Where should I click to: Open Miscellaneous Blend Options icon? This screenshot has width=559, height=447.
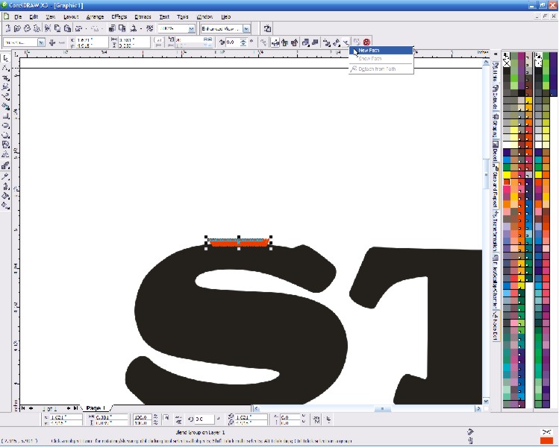pyautogui.click(x=326, y=42)
